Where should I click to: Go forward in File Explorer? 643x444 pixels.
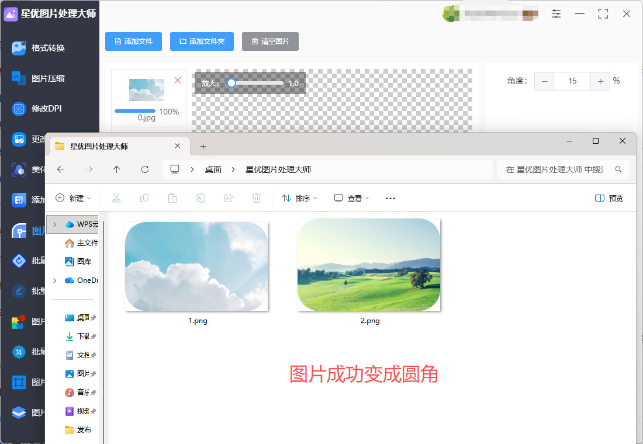pos(89,169)
